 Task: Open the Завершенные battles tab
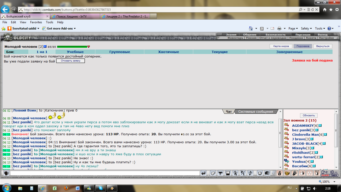pos(289,52)
